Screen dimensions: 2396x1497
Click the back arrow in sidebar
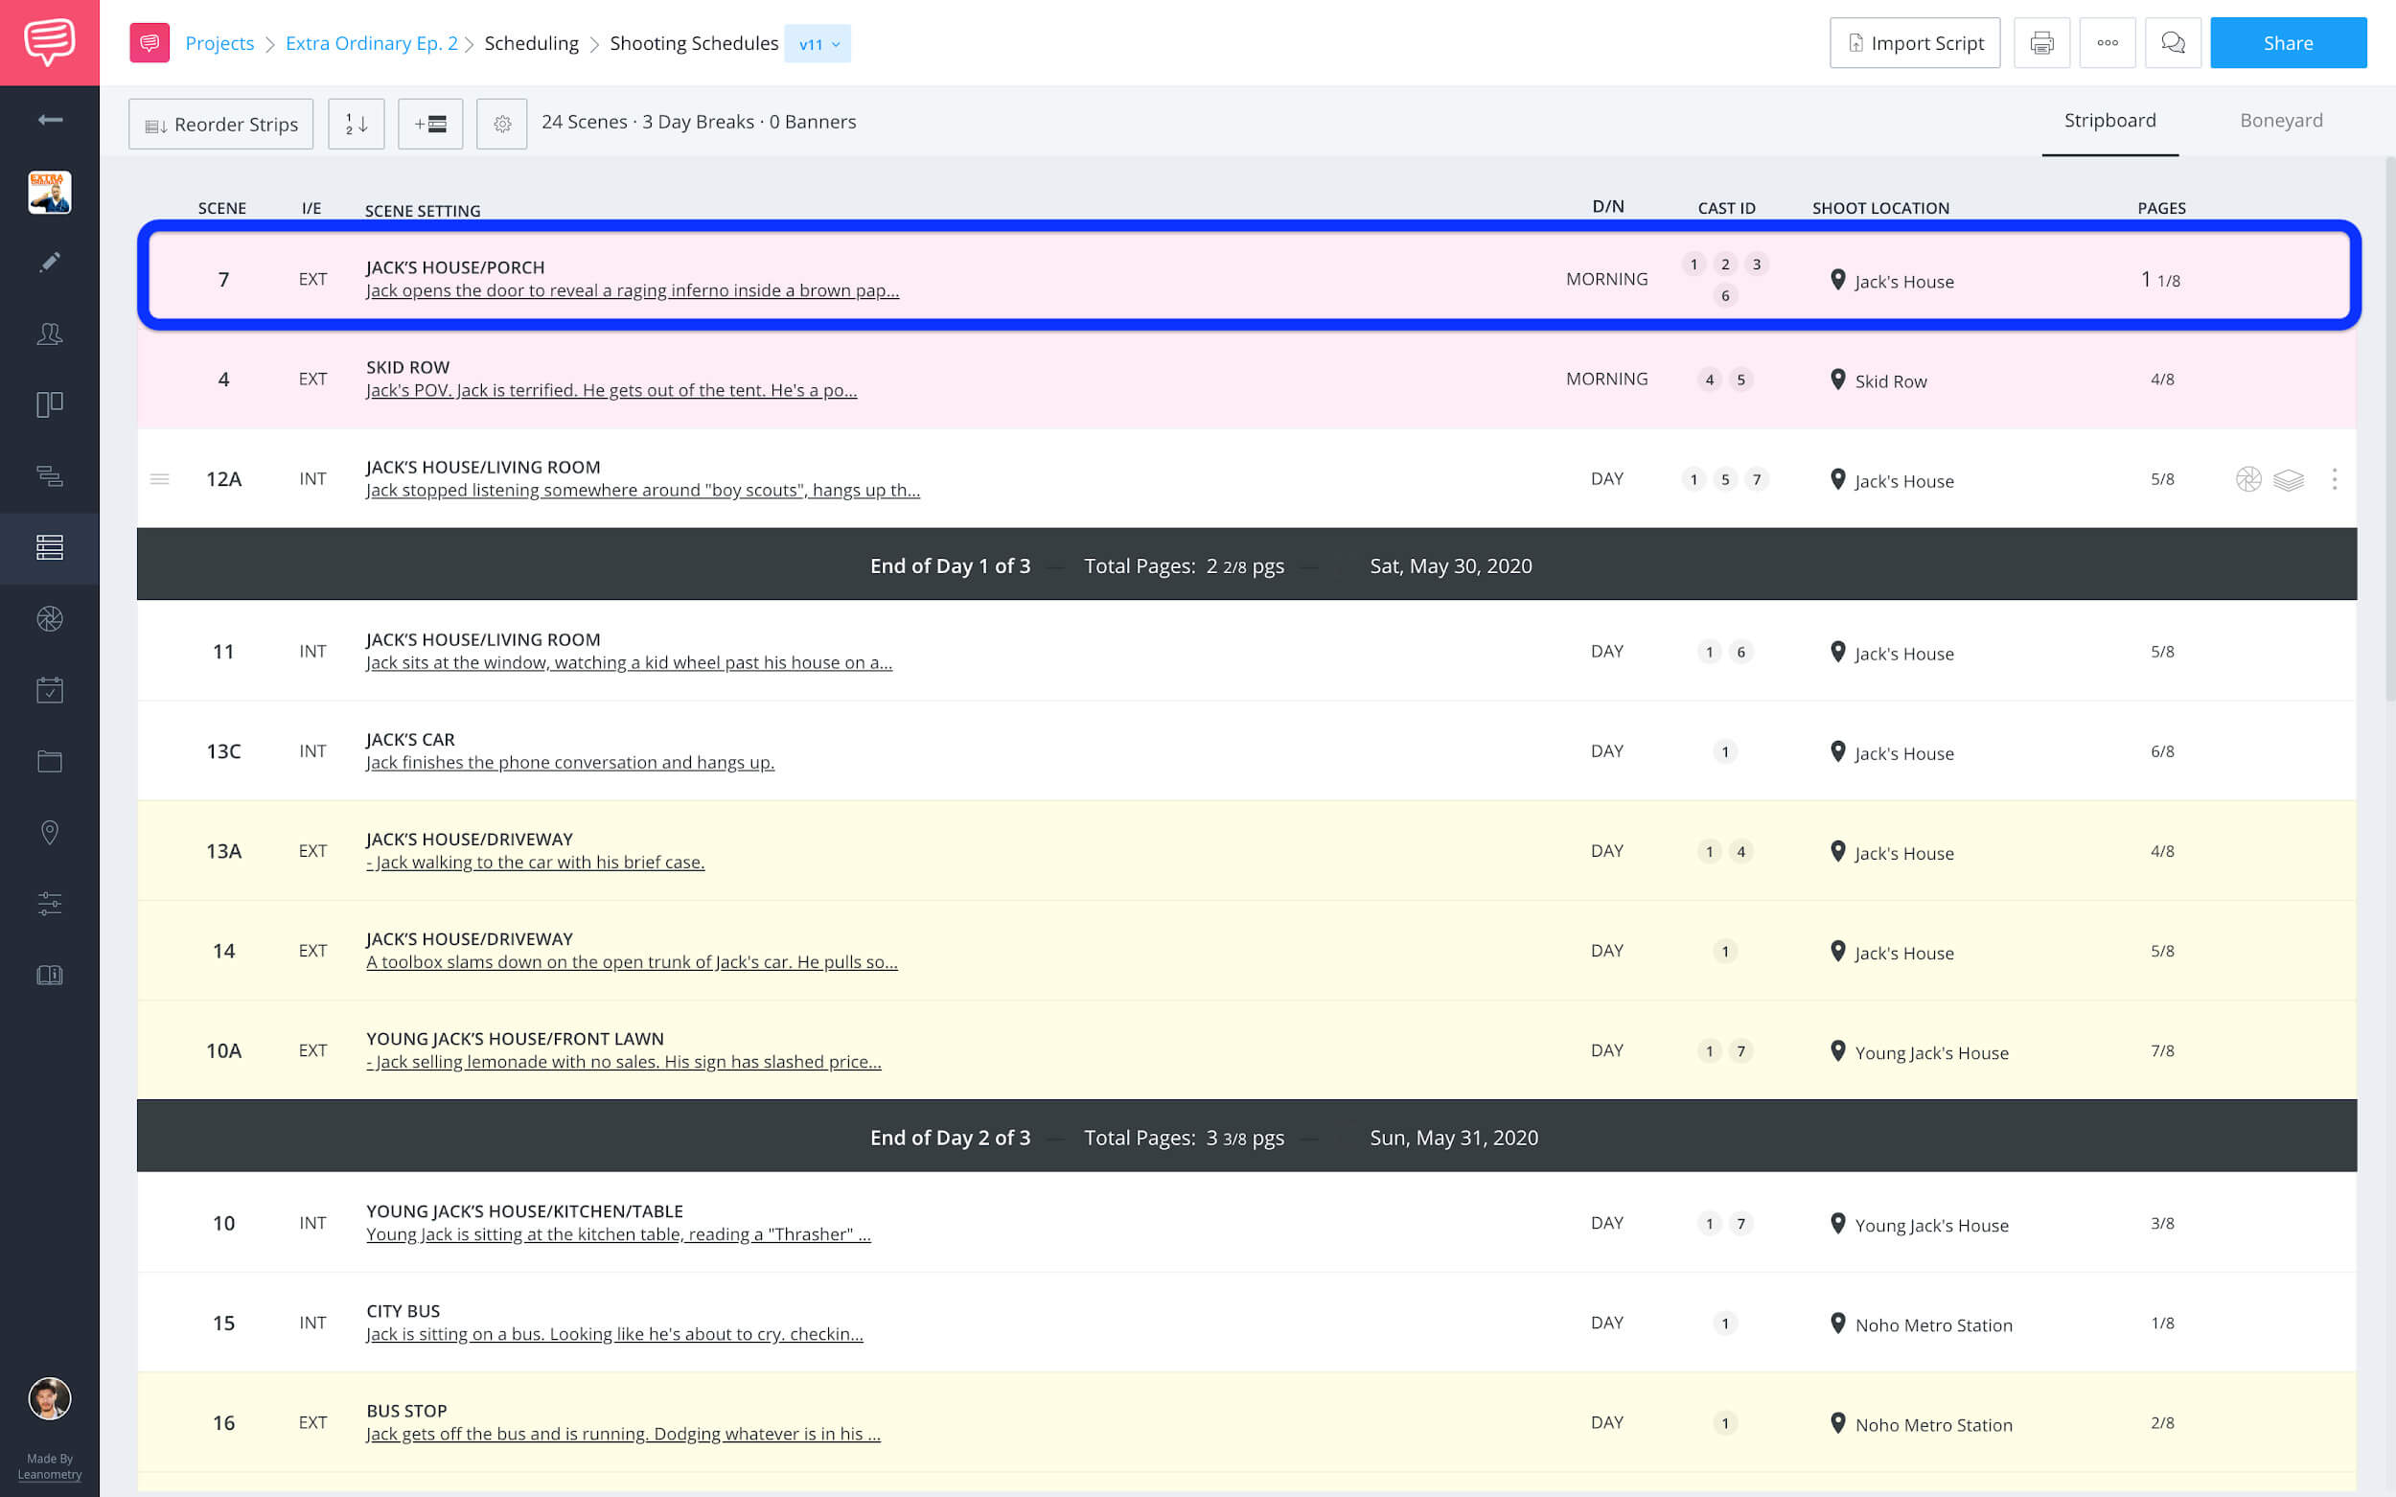coord(50,120)
